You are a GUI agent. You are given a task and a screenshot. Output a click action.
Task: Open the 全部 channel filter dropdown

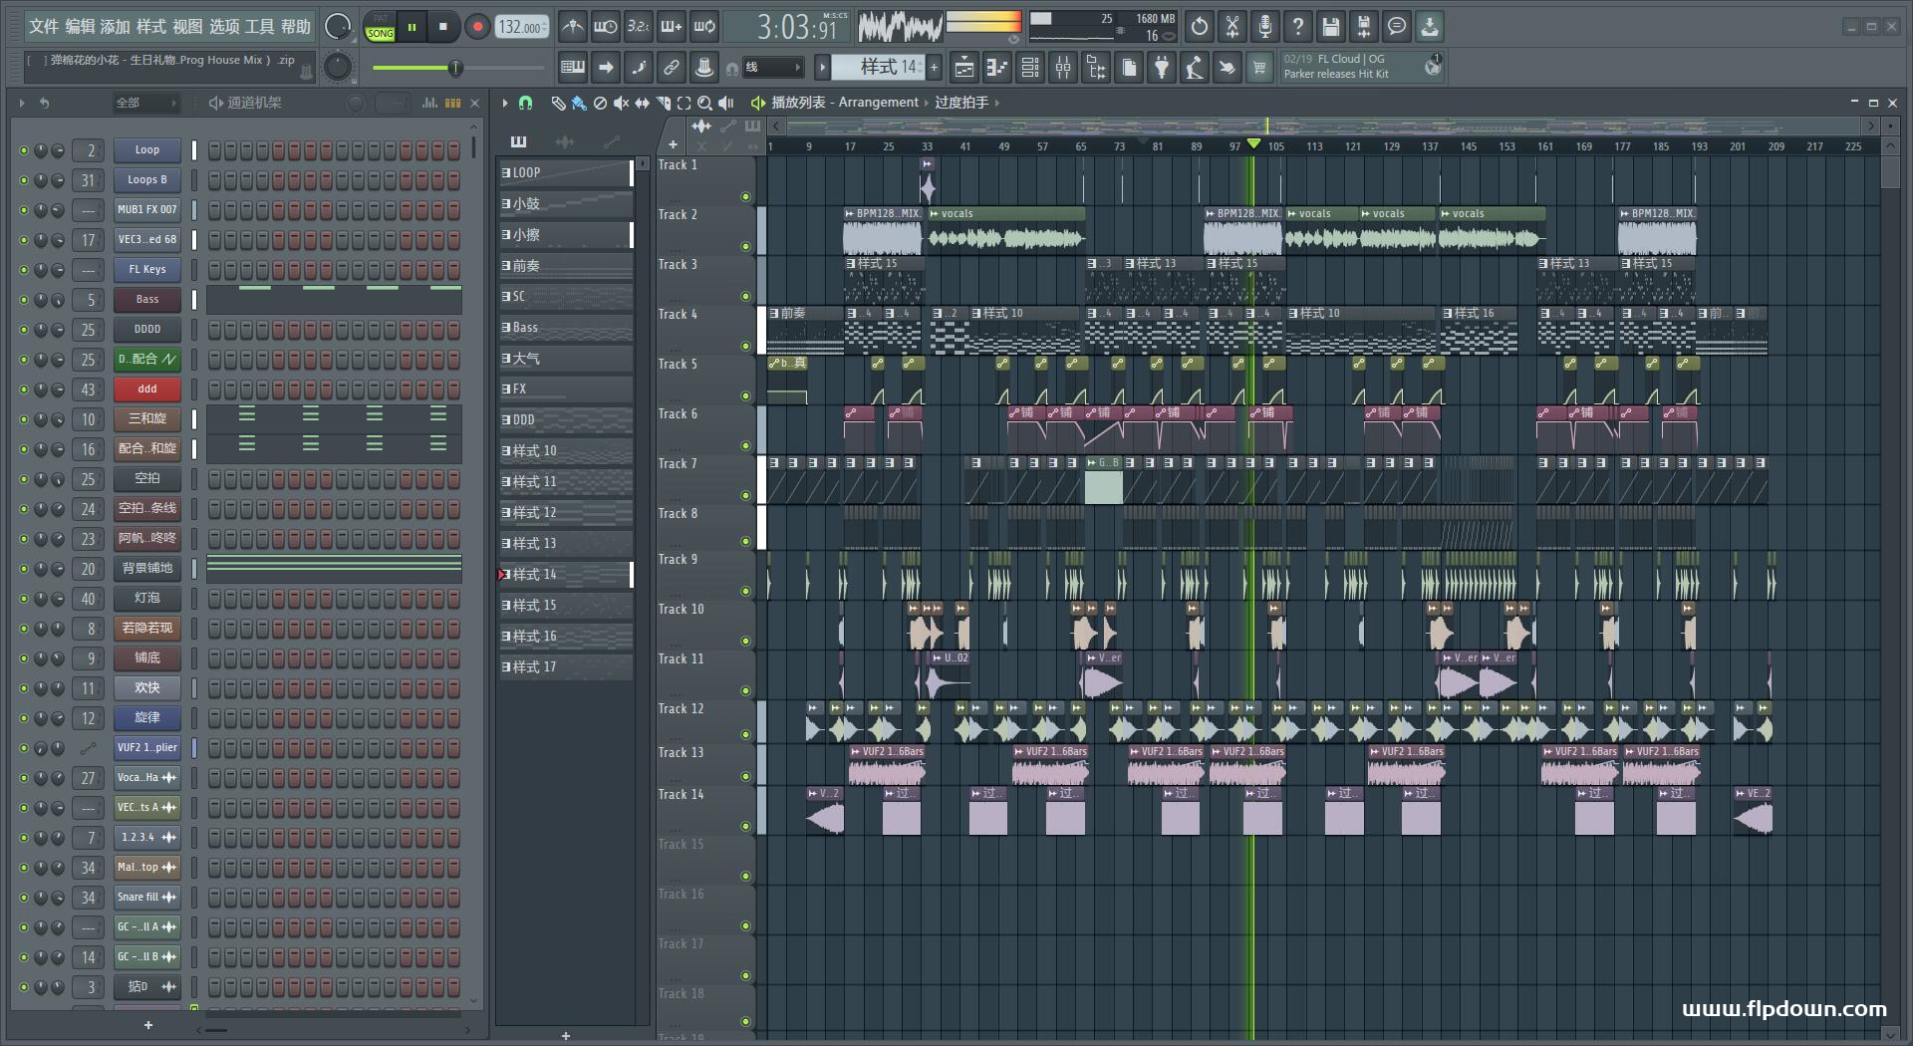click(145, 103)
